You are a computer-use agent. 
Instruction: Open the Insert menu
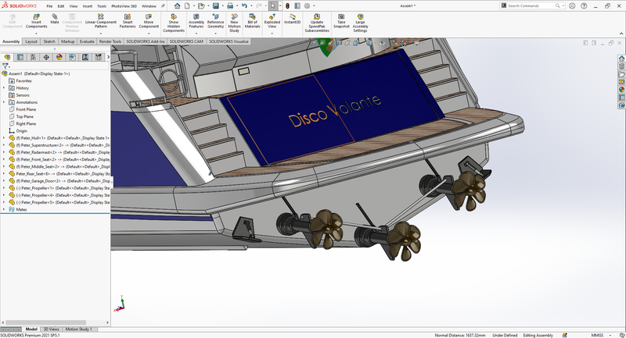pyautogui.click(x=88, y=6)
